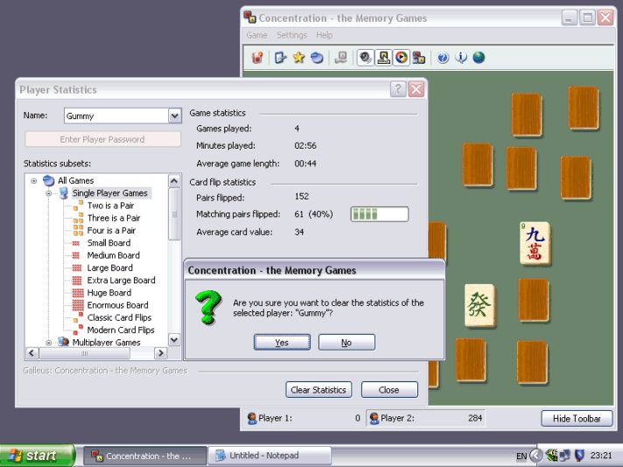This screenshot has width=623, height=467.
Task: Confirm clearing statistics with Yes
Action: [282, 342]
